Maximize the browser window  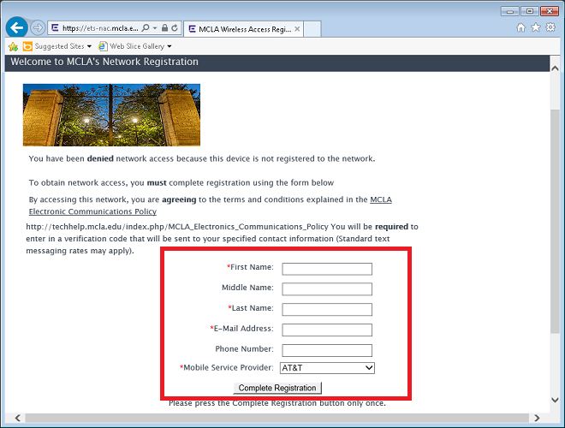pos(530,11)
